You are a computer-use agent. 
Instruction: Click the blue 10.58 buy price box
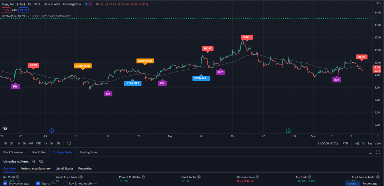pos(23,10)
